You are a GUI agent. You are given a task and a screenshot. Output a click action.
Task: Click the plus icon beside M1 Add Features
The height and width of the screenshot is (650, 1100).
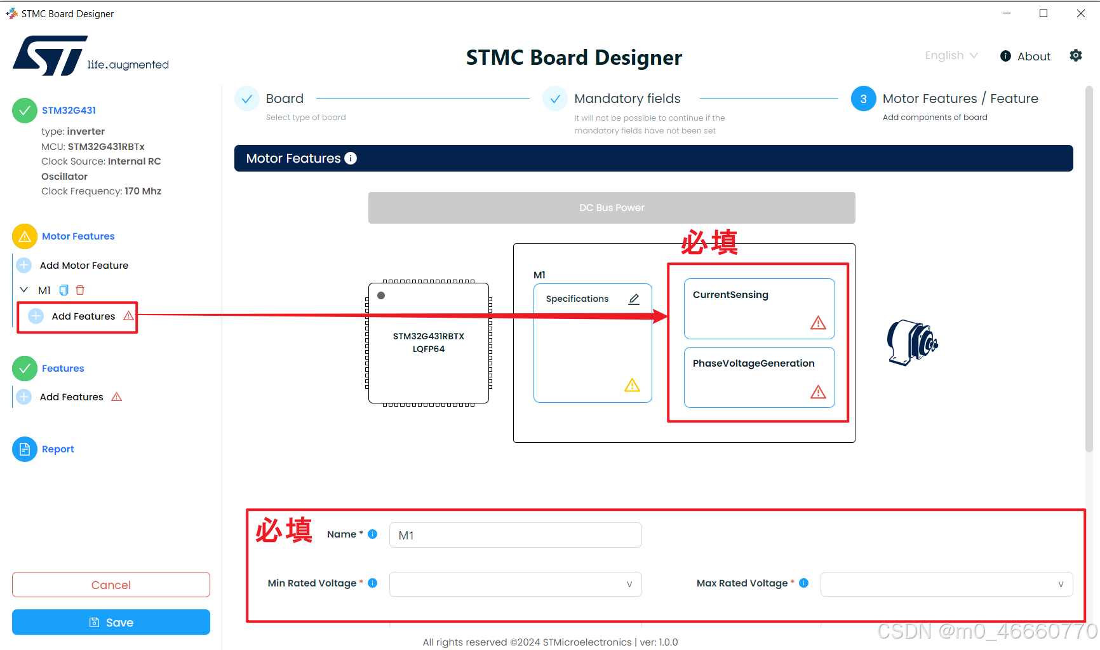36,316
